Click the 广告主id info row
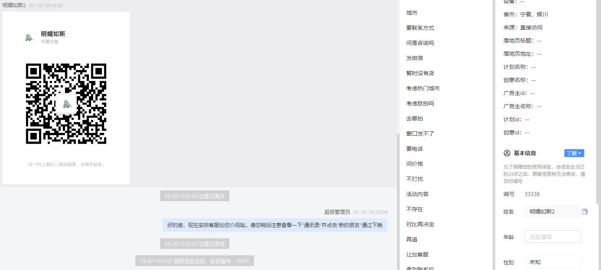Image resolution: width=601 pixels, height=270 pixels. pyautogui.click(x=519, y=93)
